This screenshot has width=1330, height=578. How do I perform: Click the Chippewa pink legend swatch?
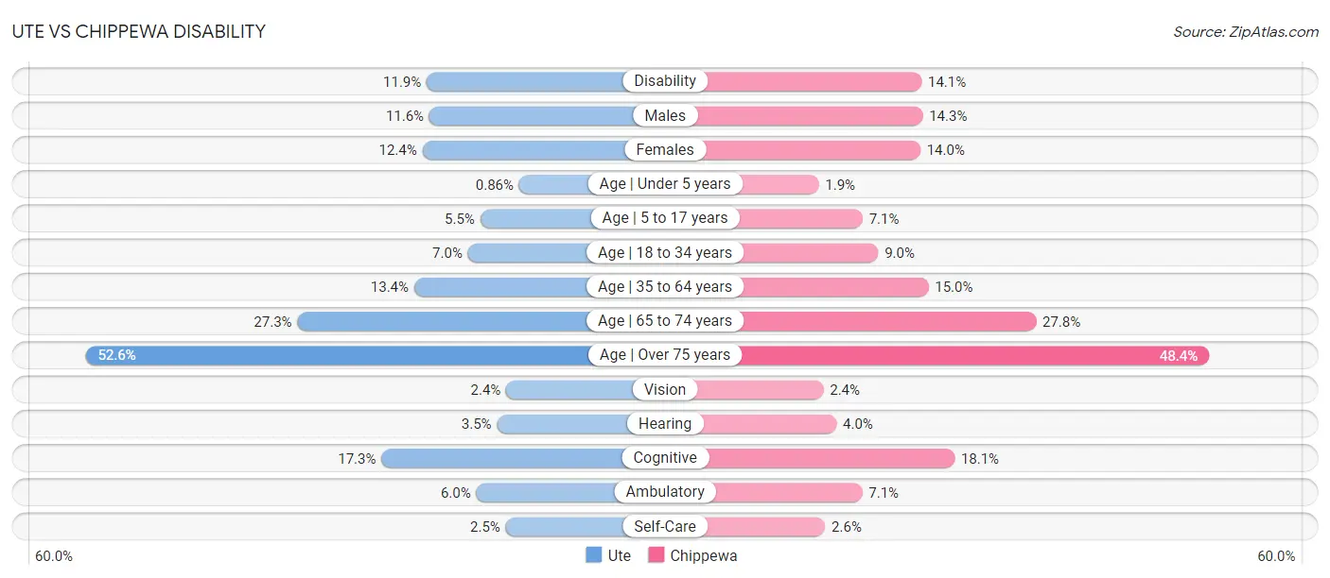tap(656, 555)
